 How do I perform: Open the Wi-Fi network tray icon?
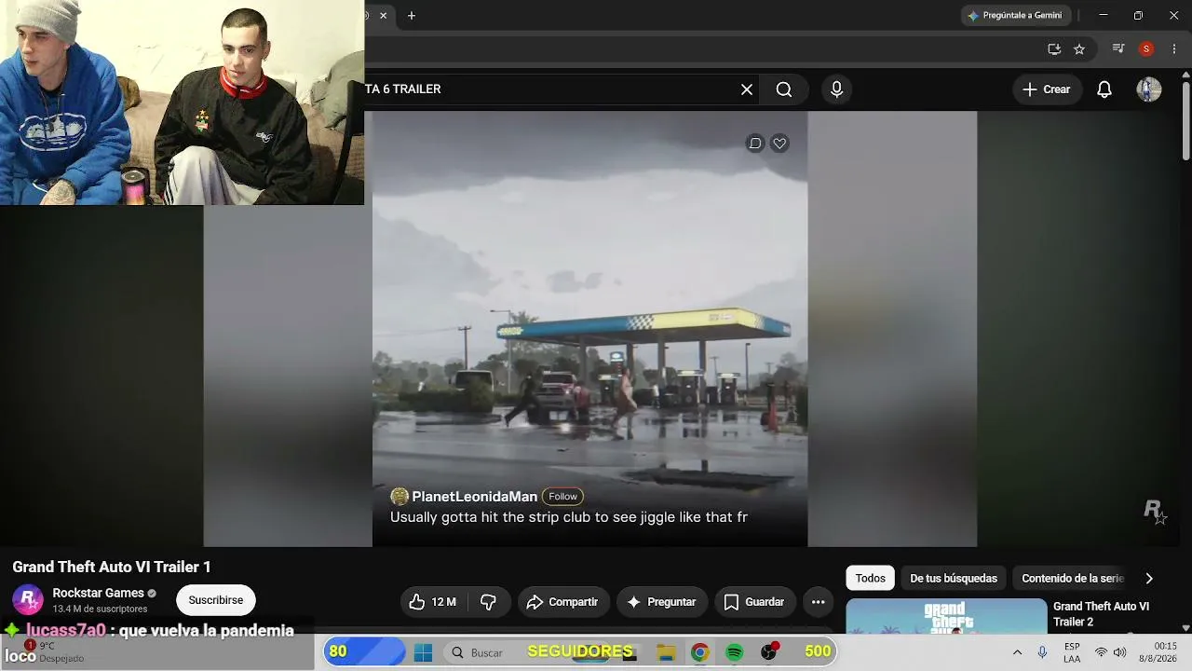pos(1101,652)
